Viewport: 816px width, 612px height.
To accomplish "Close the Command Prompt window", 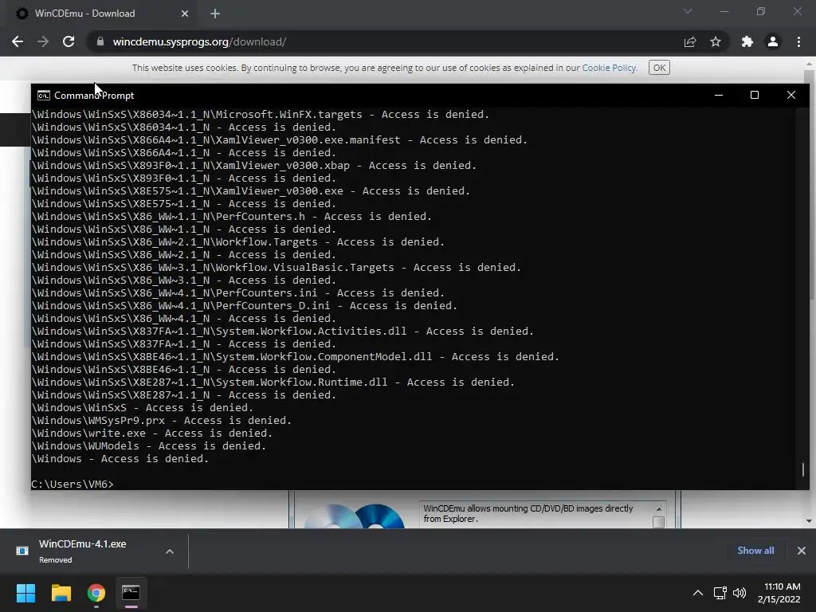I will pos(791,96).
